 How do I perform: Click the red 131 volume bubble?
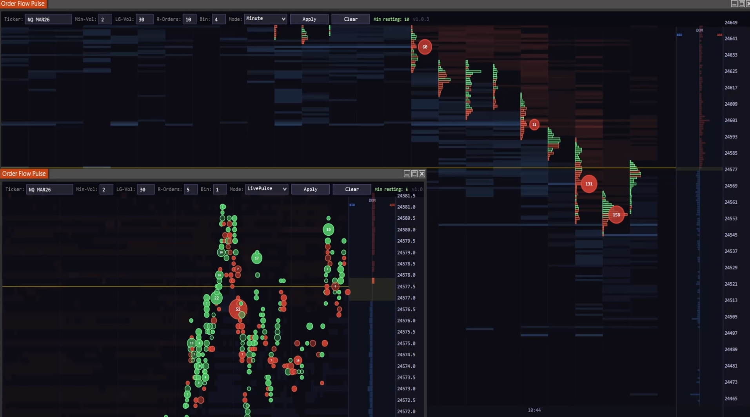pyautogui.click(x=588, y=184)
